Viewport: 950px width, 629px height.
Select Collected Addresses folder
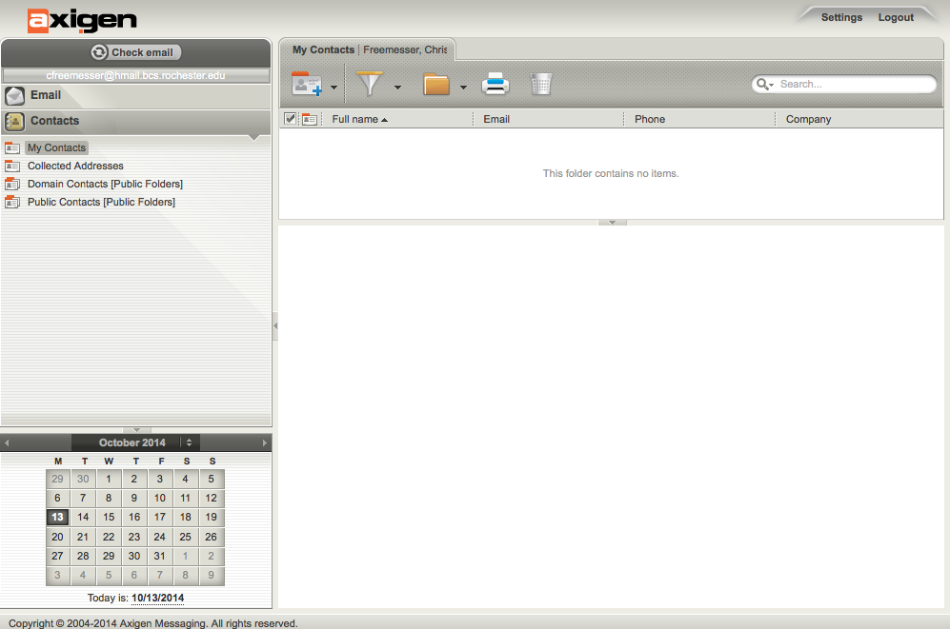75,166
